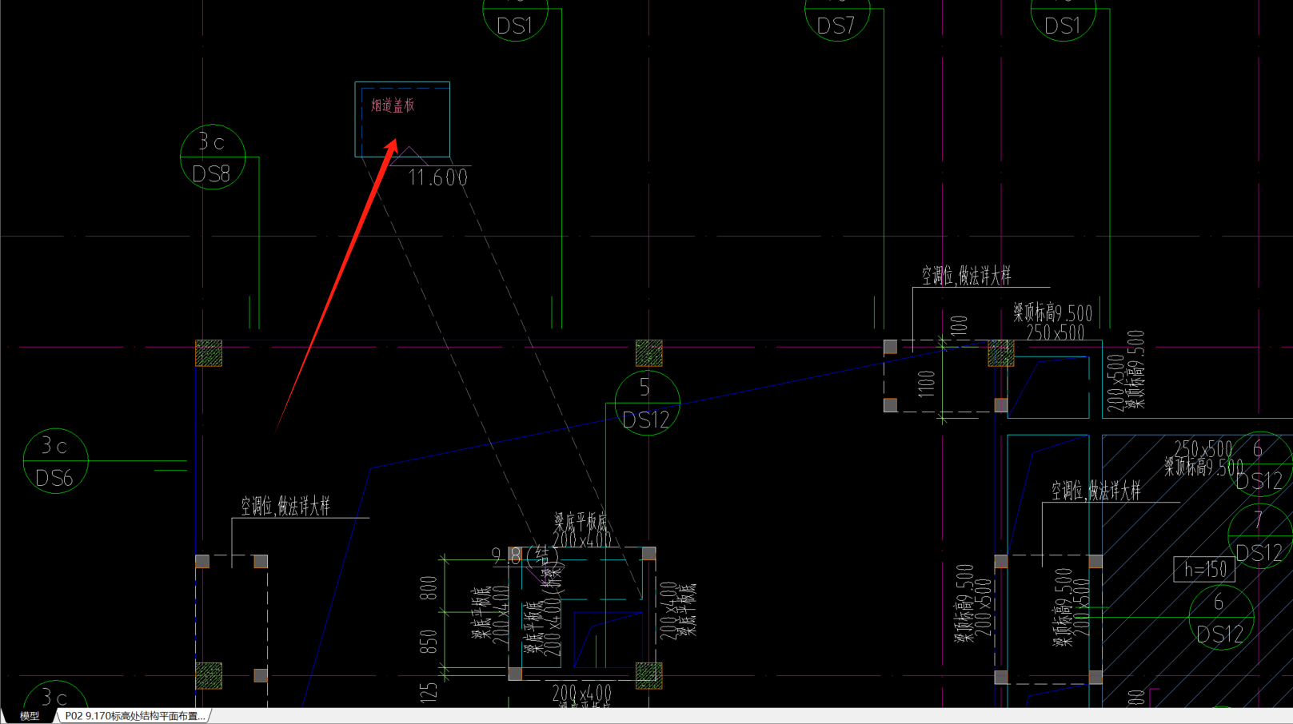
Task: Select the h=150 boxed annotation
Action: click(1204, 569)
